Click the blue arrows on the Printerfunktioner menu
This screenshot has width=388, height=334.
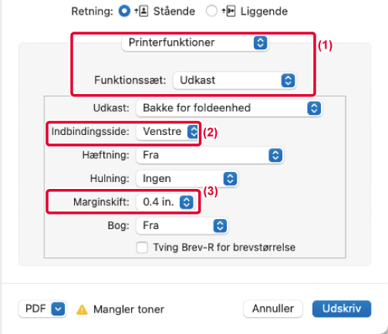pos(260,42)
